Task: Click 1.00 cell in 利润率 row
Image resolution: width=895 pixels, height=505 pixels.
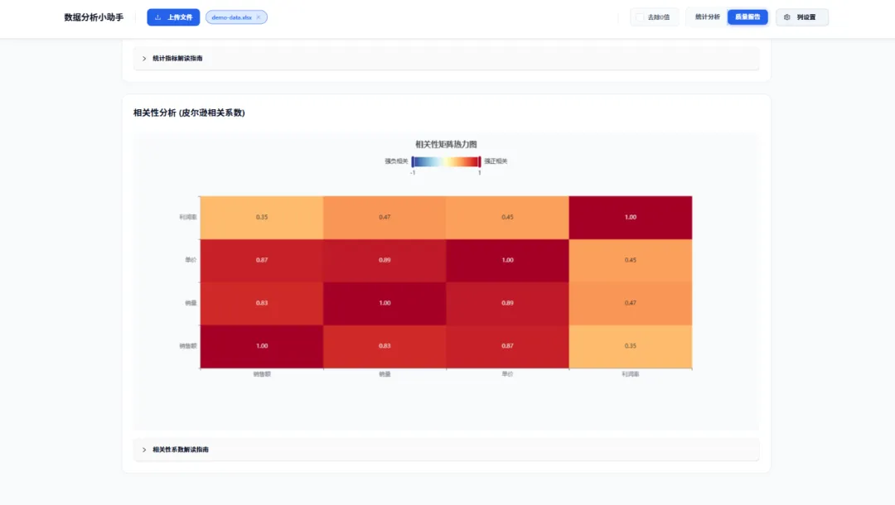Action: [x=630, y=217]
